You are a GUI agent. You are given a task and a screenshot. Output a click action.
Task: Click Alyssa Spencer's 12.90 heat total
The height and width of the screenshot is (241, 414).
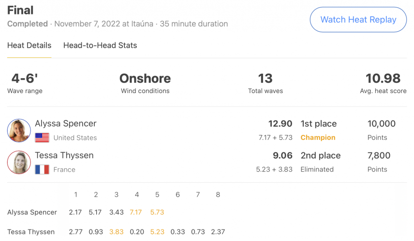[280, 124]
